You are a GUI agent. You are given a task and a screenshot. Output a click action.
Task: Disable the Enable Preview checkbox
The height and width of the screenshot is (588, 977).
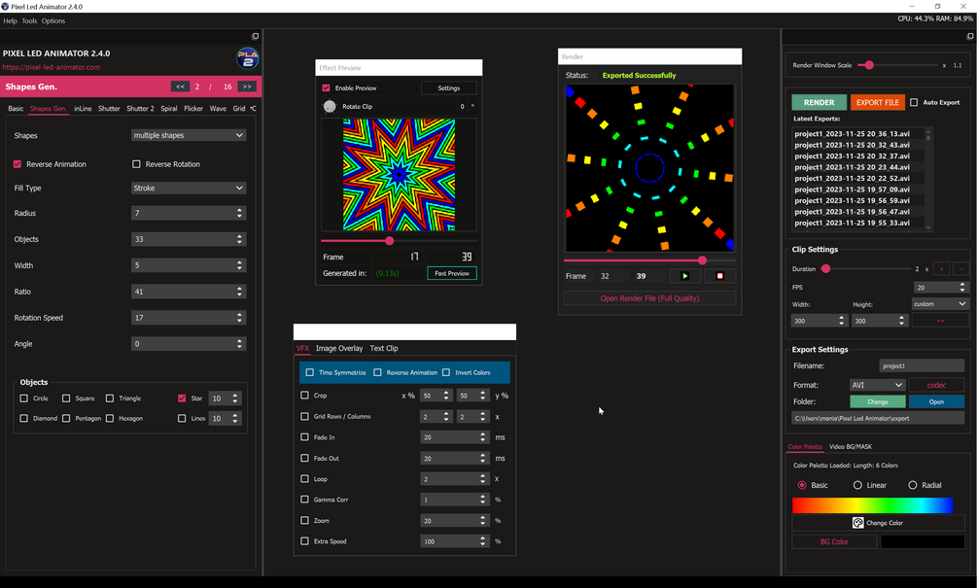pyautogui.click(x=326, y=87)
